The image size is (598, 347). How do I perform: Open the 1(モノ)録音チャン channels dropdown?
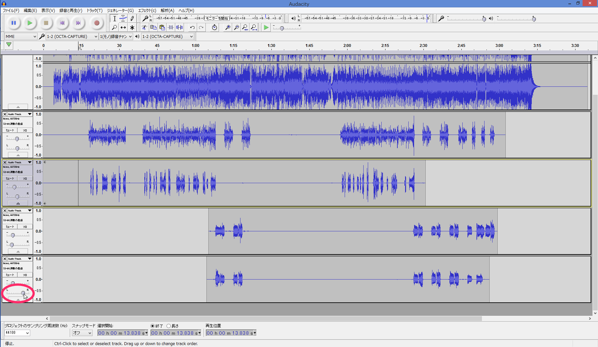[116, 37]
